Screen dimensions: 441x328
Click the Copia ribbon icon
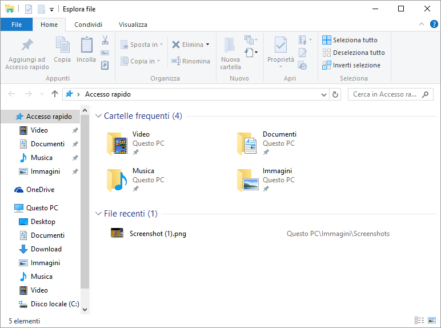pyautogui.click(x=62, y=45)
